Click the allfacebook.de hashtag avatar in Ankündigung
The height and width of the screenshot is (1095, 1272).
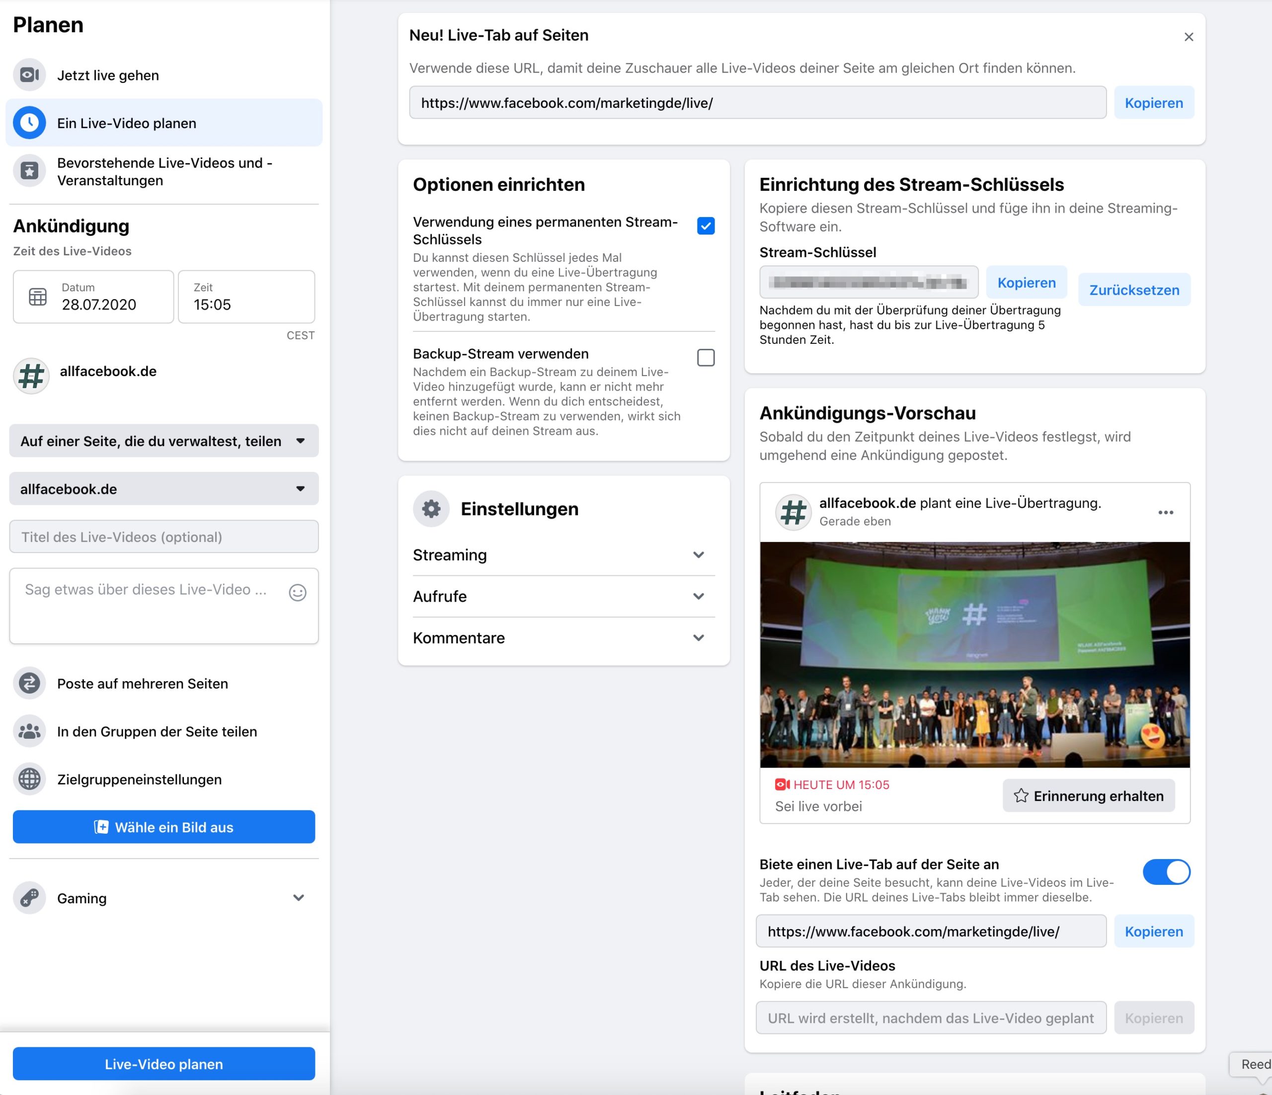[31, 376]
